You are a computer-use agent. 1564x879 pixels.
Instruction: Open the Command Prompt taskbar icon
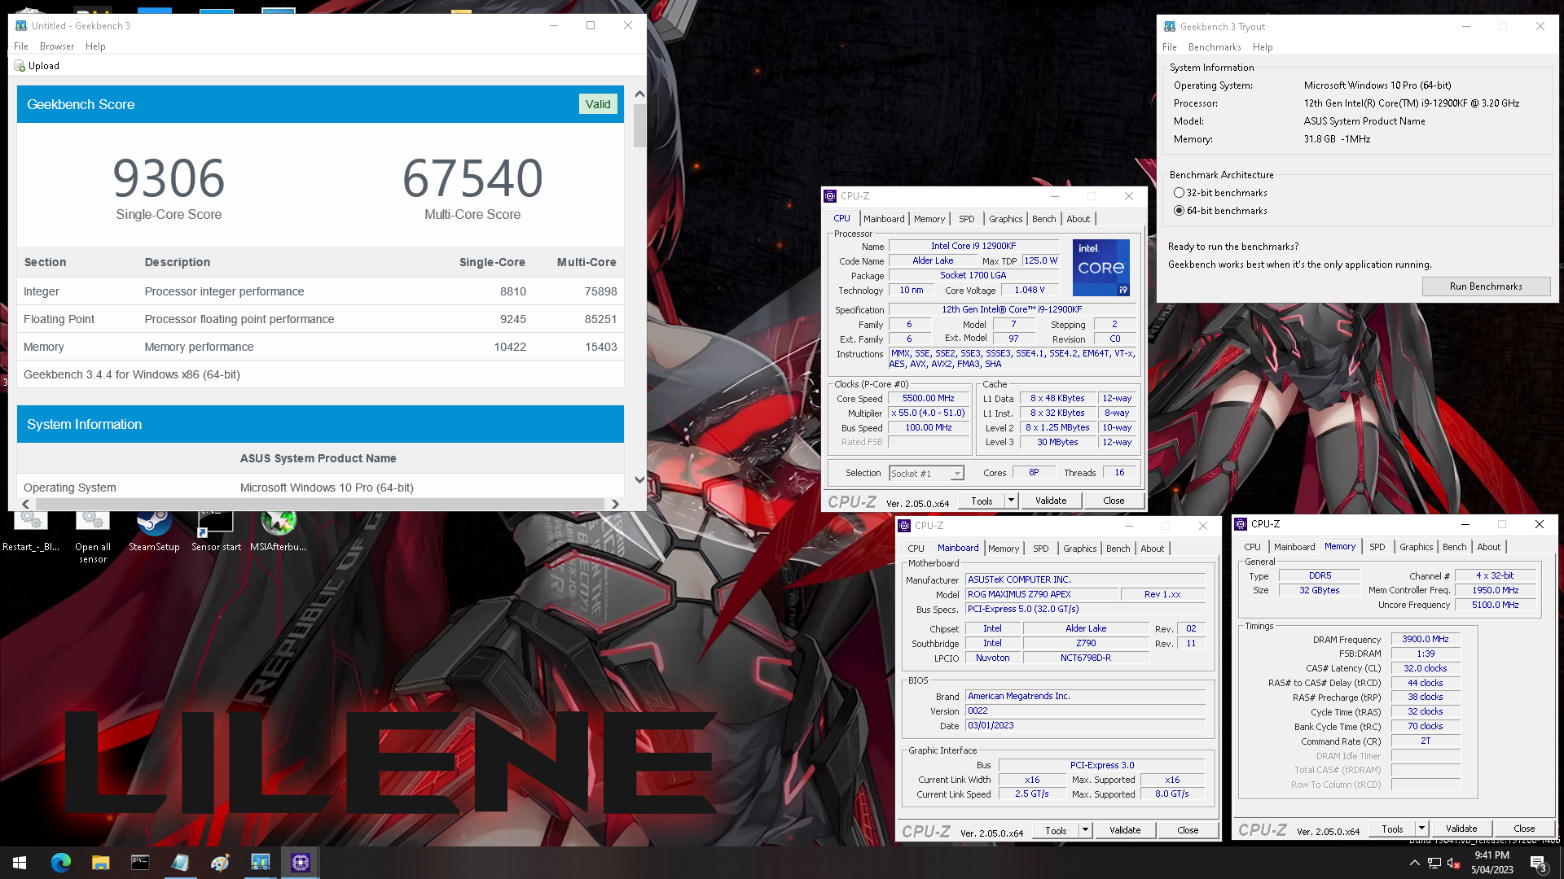click(x=140, y=863)
